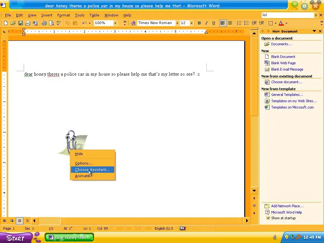Set Center paragraph alignment
Viewport: 324px width, 243px height.
230,23
